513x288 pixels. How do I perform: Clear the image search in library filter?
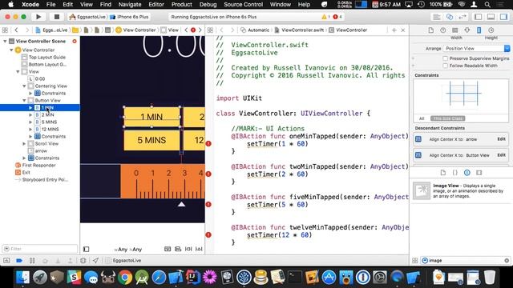(x=507, y=260)
